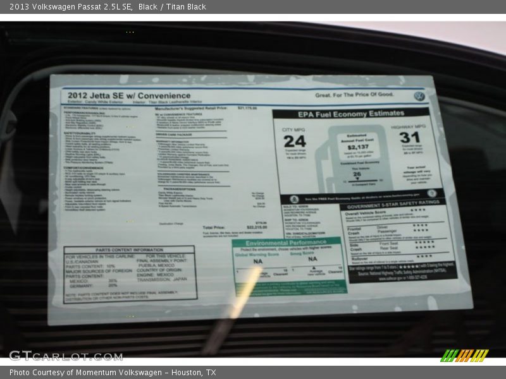Click the combined fuel economy value 26
Viewport: 506px width, 379px height.
pyautogui.click(x=357, y=174)
